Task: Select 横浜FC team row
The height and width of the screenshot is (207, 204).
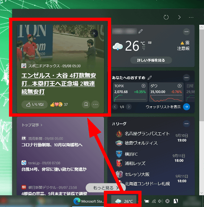Action: (127, 154)
